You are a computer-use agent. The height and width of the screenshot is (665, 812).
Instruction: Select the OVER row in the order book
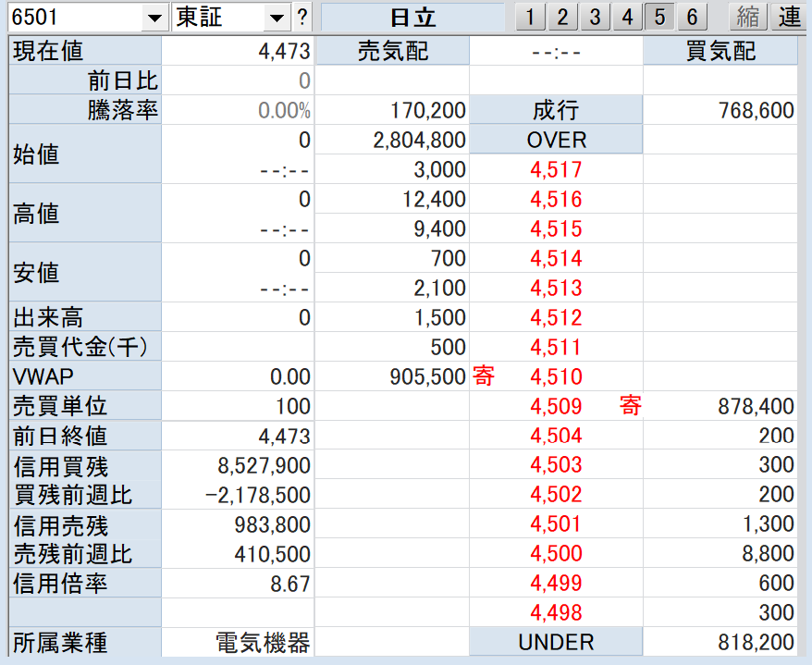coord(556,141)
